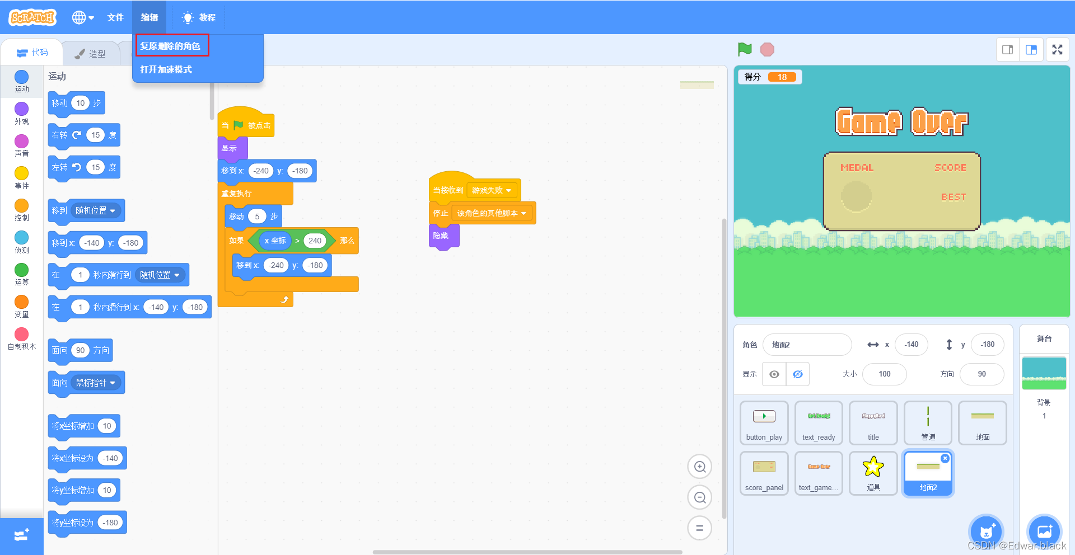Click the 当绿旗被点击 hat block
This screenshot has width=1075, height=555.
[245, 123]
